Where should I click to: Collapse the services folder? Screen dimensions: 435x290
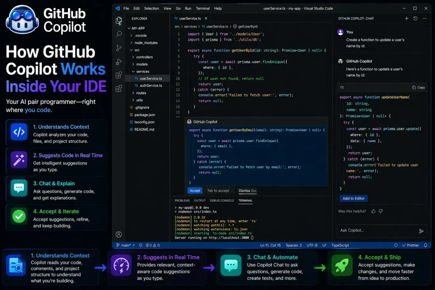pyautogui.click(x=141, y=71)
